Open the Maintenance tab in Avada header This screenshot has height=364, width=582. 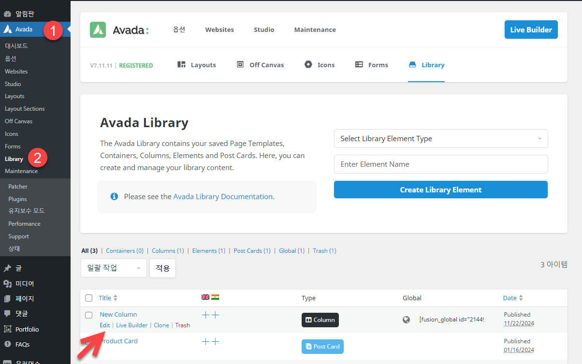pyautogui.click(x=315, y=29)
